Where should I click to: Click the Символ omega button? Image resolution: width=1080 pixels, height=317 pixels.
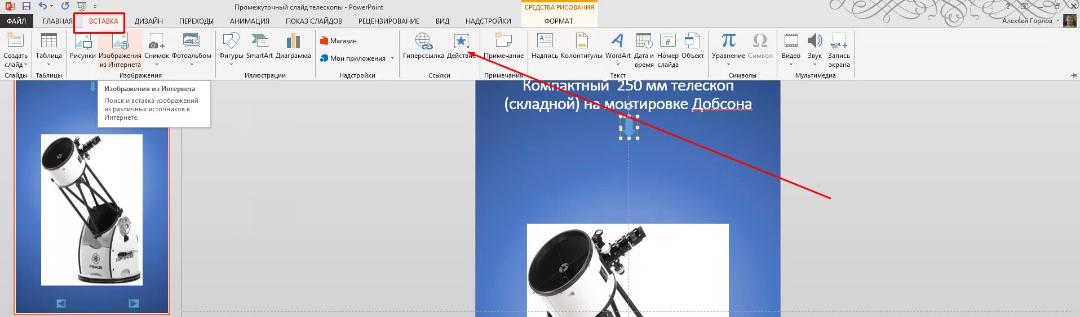[x=760, y=46]
